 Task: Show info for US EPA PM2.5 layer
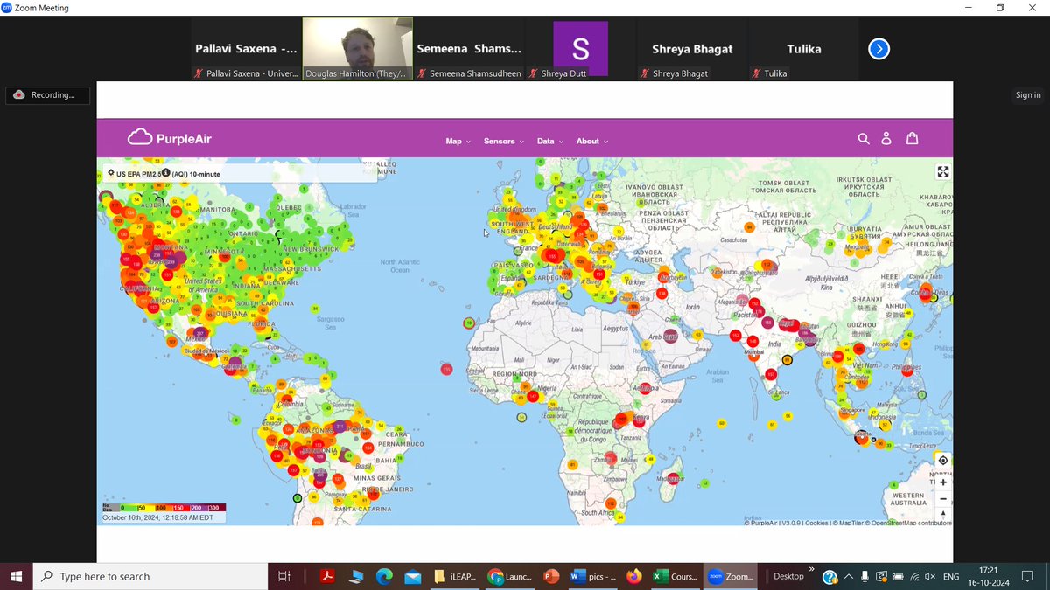click(x=165, y=173)
